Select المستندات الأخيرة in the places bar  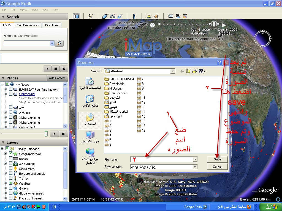point(90,83)
